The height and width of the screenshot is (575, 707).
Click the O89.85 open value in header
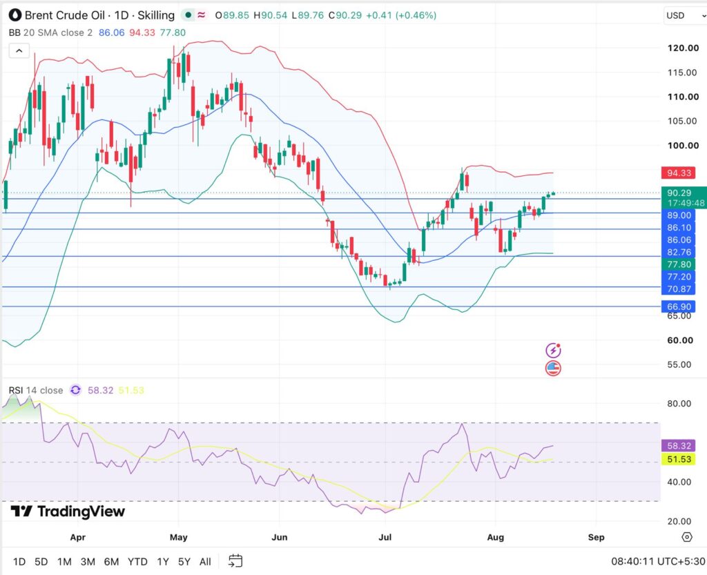[232, 15]
